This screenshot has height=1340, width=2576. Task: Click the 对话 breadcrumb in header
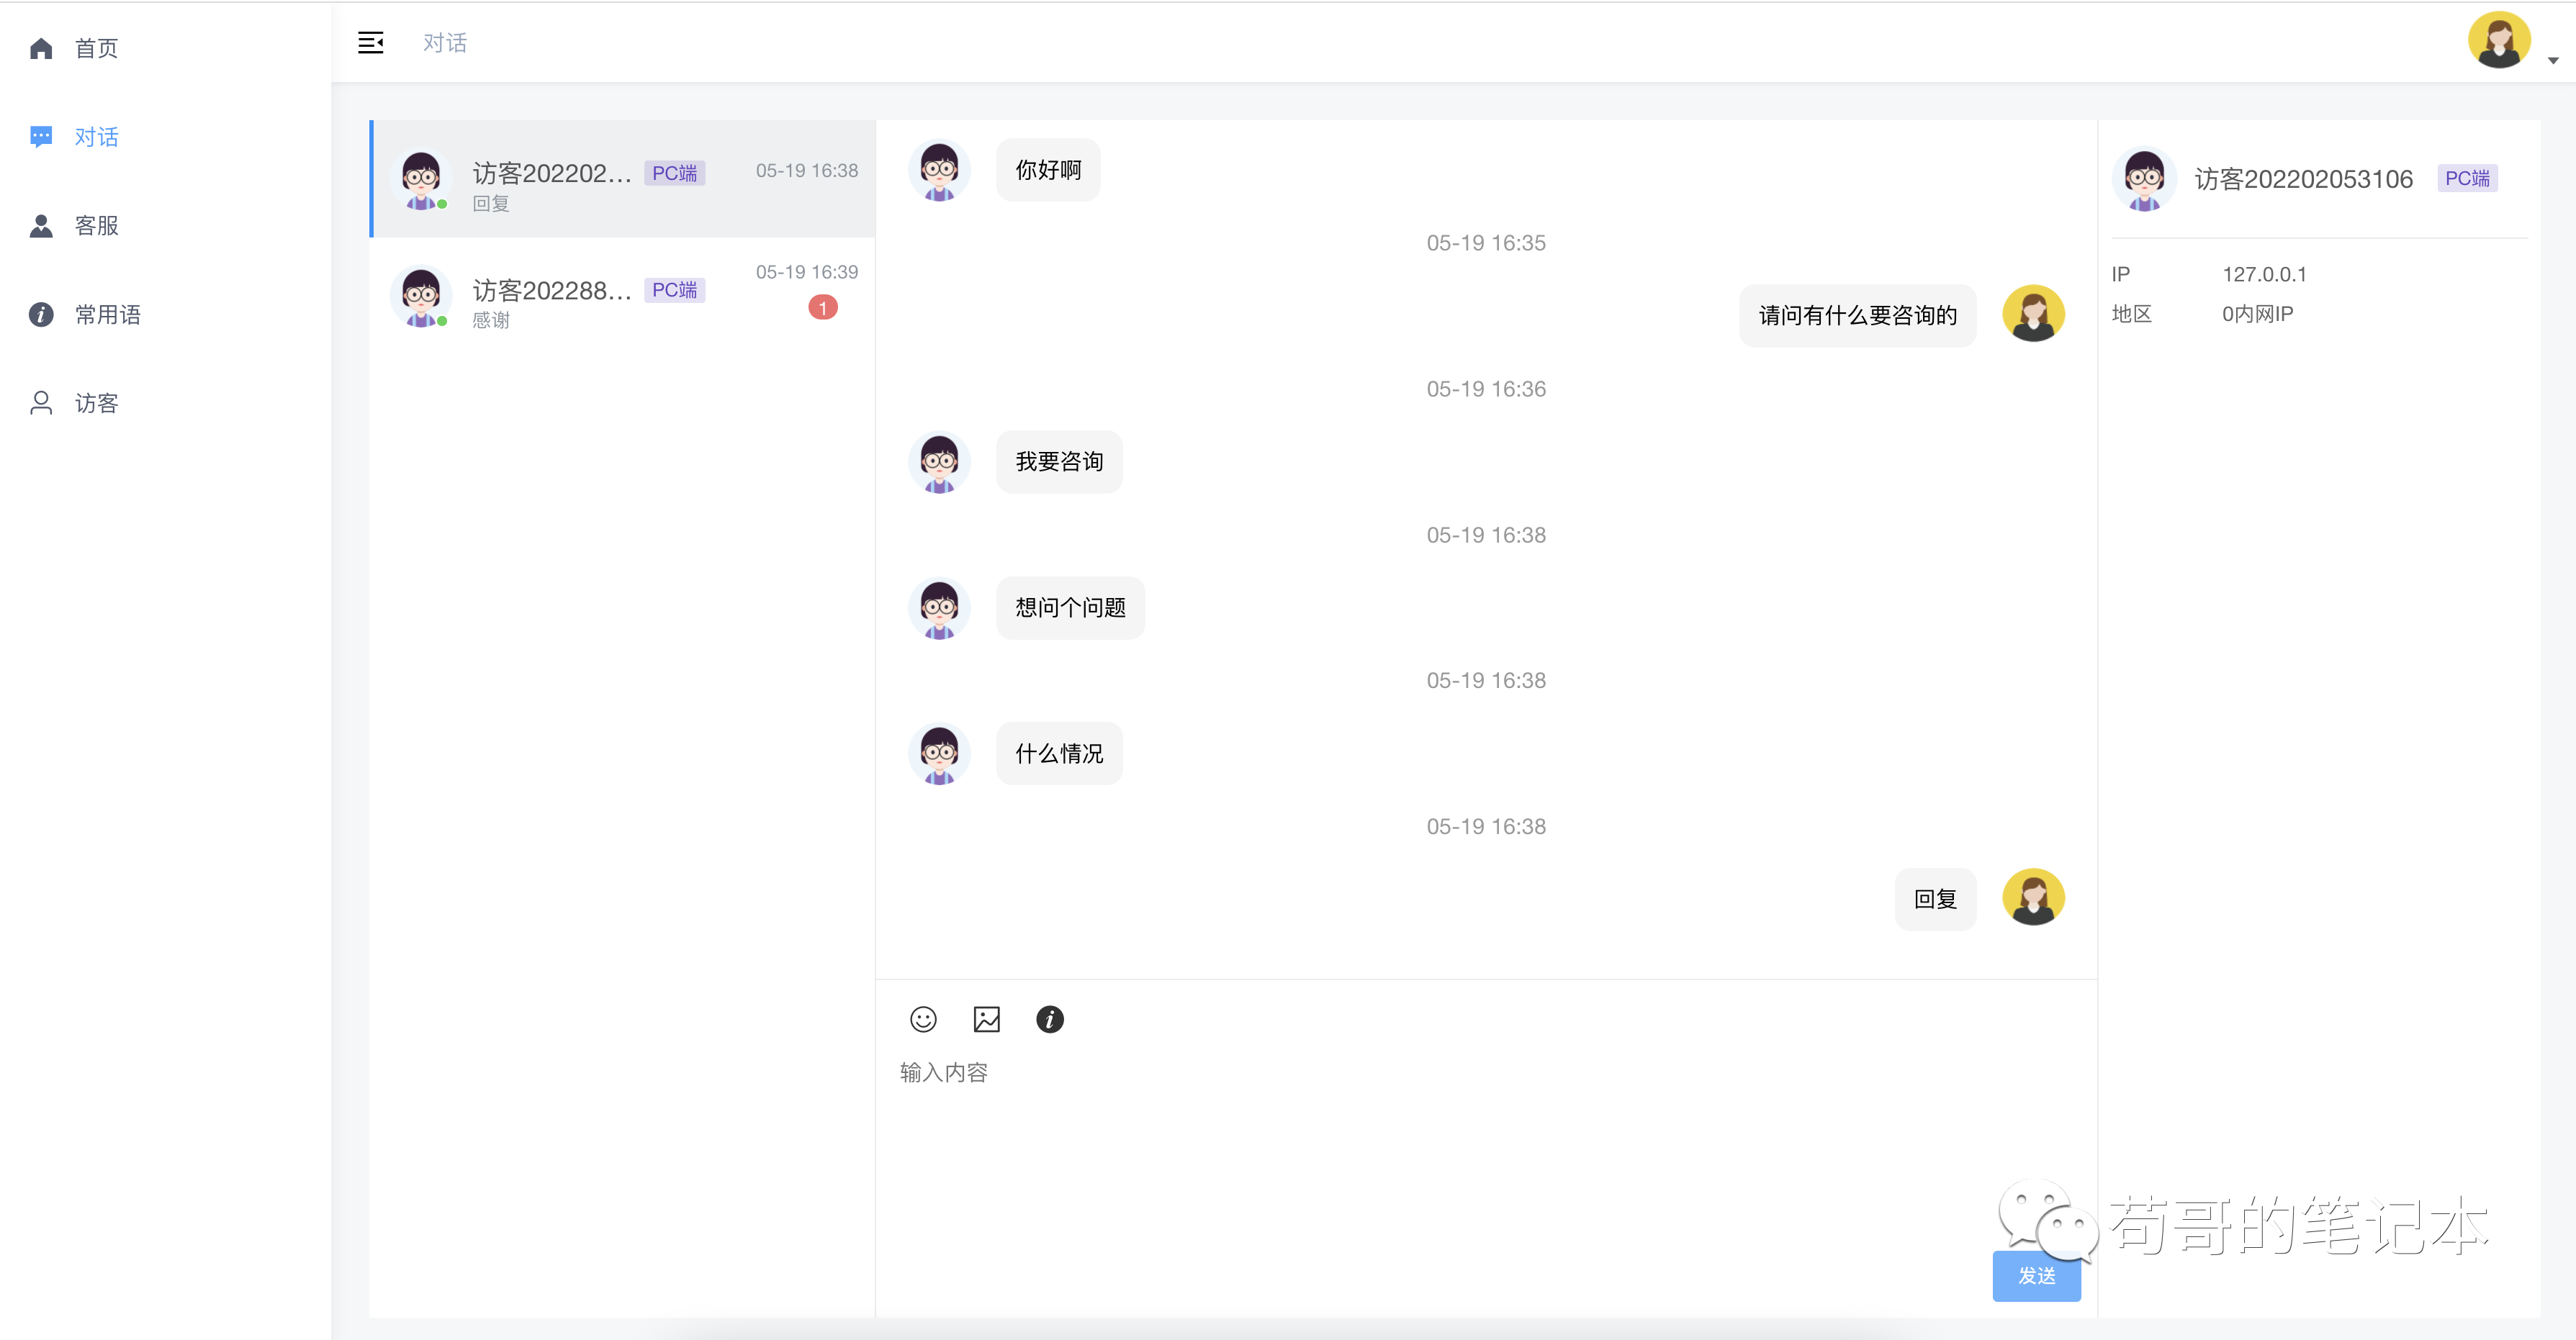coord(444,43)
